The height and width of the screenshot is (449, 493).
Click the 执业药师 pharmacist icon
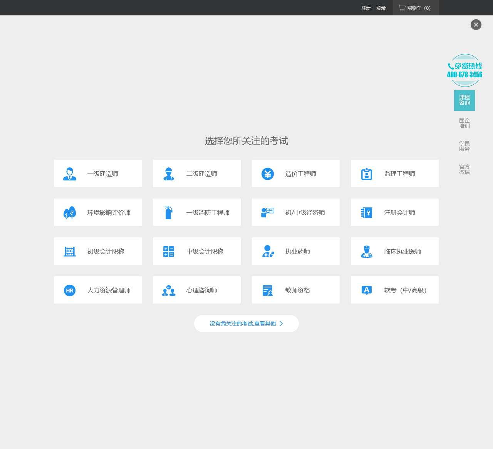click(x=268, y=252)
